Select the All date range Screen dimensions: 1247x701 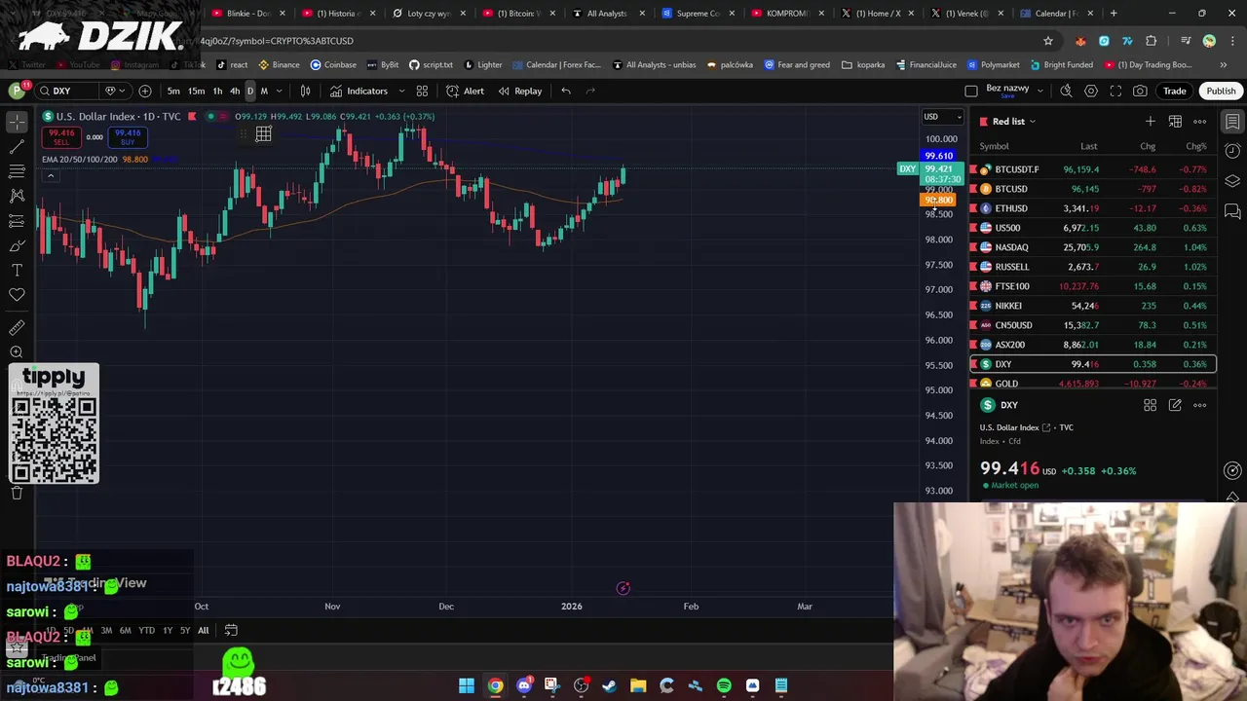[x=203, y=630]
